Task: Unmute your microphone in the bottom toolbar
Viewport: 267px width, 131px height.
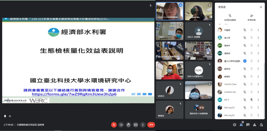Action: pos(114,125)
